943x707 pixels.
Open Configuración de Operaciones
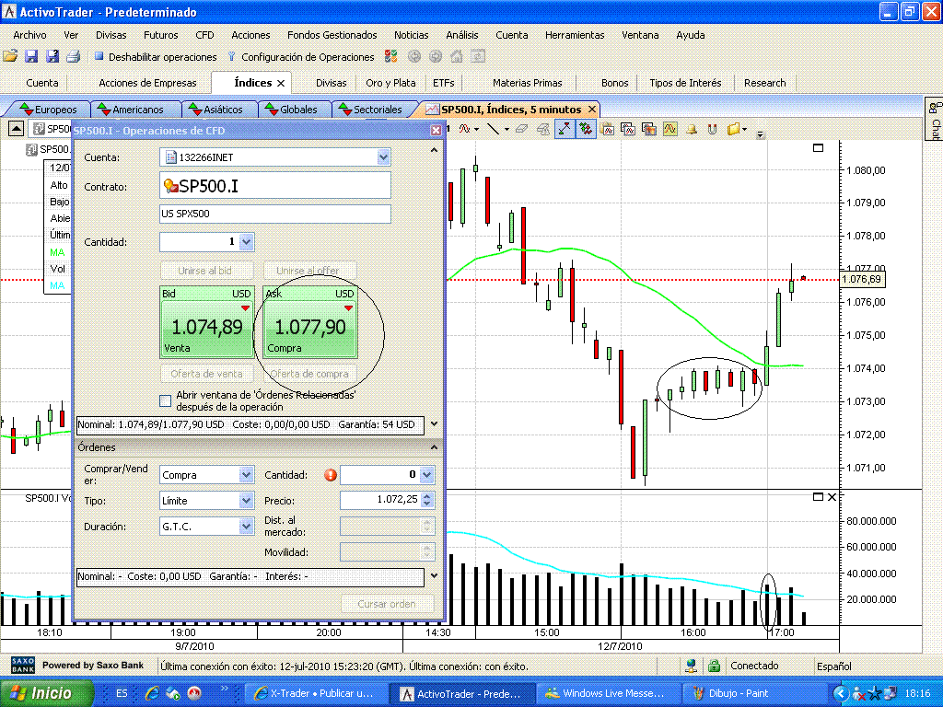pyautogui.click(x=301, y=57)
